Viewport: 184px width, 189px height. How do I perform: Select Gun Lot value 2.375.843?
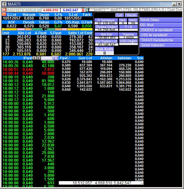84,79
